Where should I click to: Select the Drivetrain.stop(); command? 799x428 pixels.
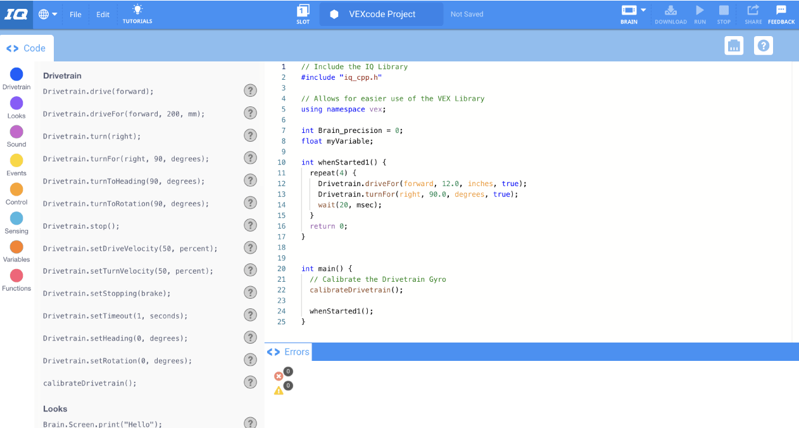[x=81, y=226]
